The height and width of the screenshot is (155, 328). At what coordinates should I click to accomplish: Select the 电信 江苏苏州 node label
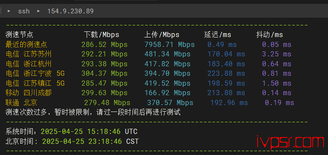click(28, 54)
